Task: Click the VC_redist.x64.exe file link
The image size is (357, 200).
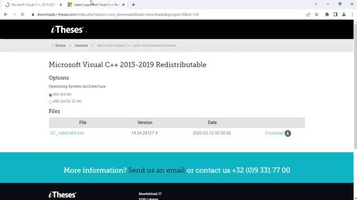Action: point(67,133)
